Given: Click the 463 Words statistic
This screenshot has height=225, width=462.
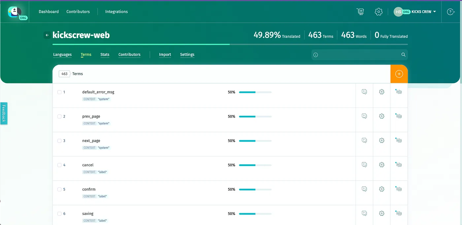Looking at the screenshot, I should [354, 35].
